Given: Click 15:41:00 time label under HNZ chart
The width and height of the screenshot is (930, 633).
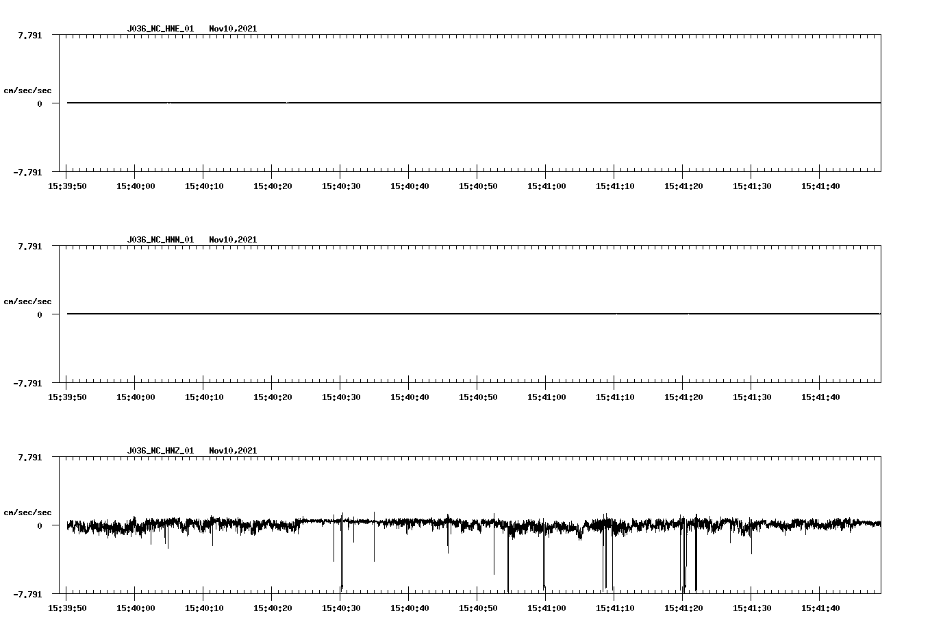Looking at the screenshot, I should tap(546, 608).
